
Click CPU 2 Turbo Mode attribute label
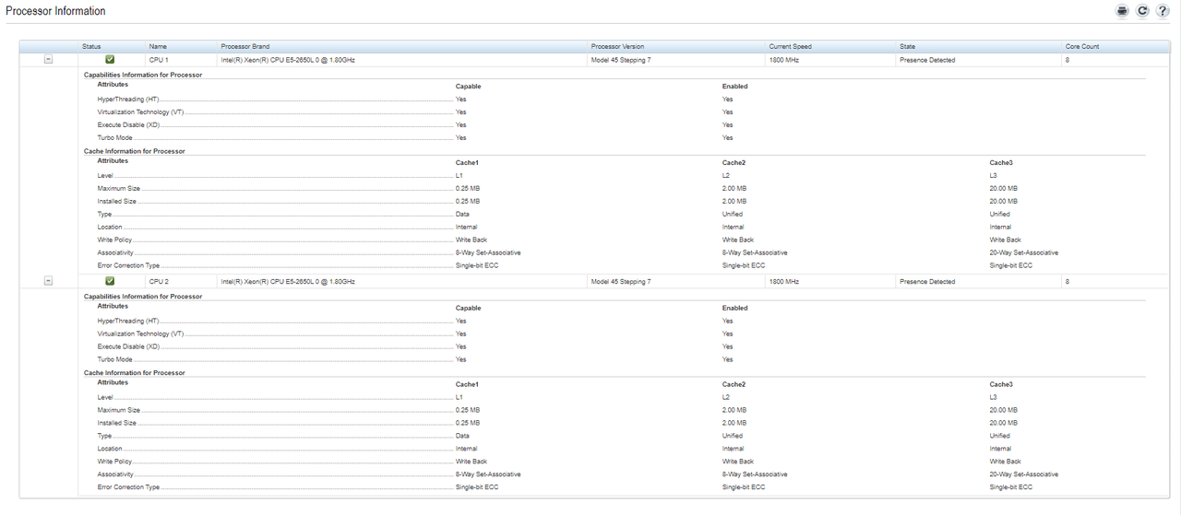pos(114,359)
